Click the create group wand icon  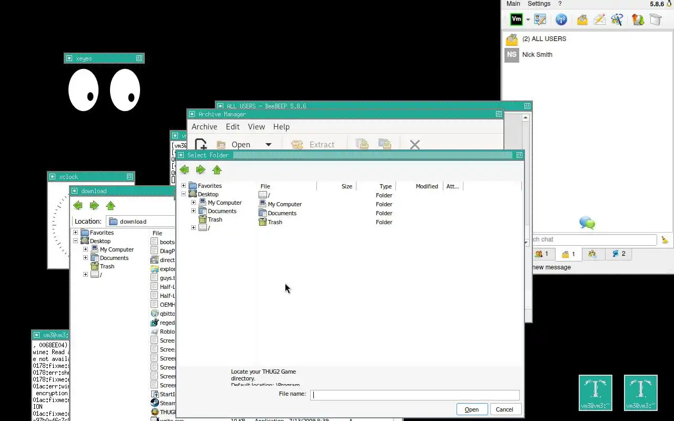(617, 19)
